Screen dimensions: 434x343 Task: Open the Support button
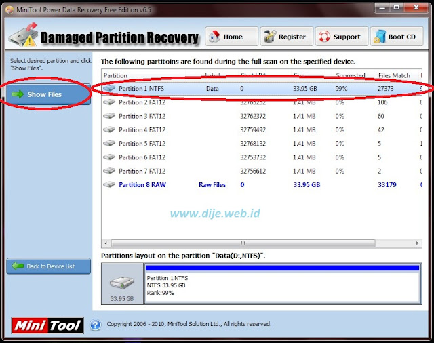pyautogui.click(x=342, y=37)
